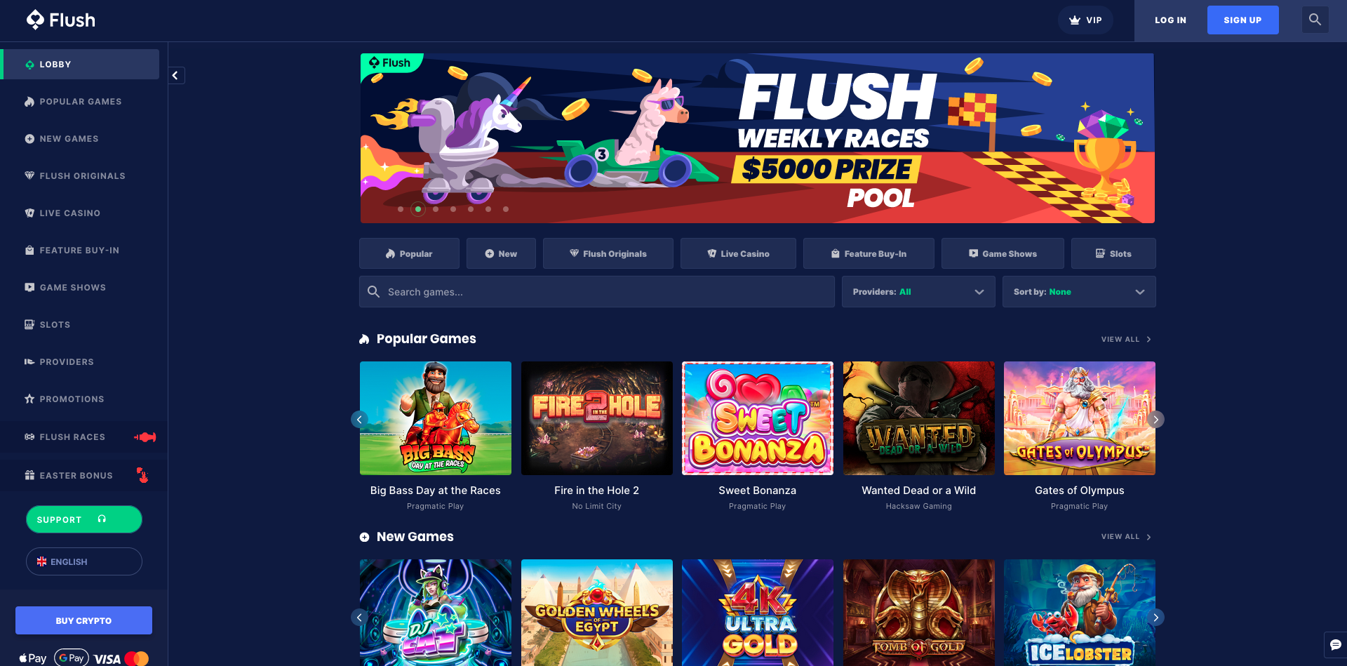The width and height of the screenshot is (1347, 666).
Task: Expand the Providers dropdown
Action: pos(918,292)
